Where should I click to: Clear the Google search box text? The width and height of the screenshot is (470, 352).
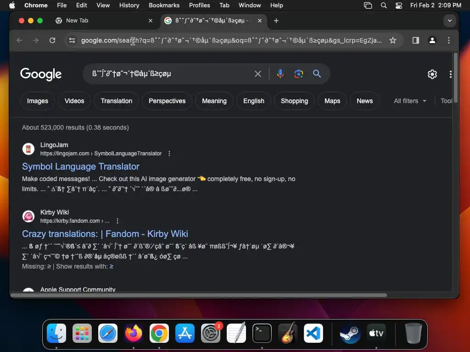click(x=258, y=74)
